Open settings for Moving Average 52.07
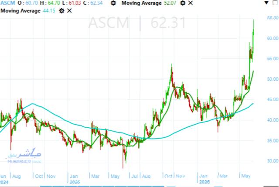The width and height of the screenshot is (279, 187). [183, 3]
